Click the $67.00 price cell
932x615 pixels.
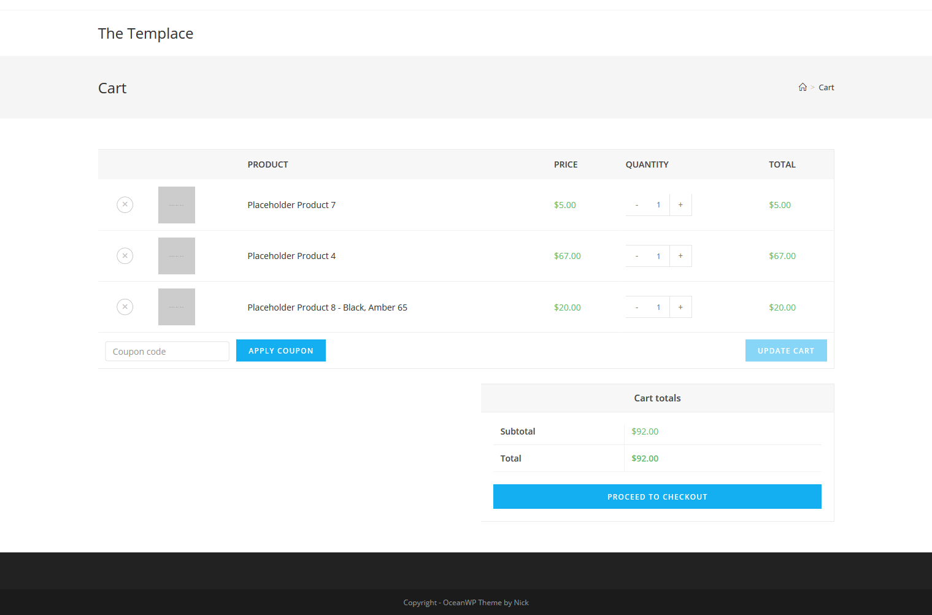[567, 256]
